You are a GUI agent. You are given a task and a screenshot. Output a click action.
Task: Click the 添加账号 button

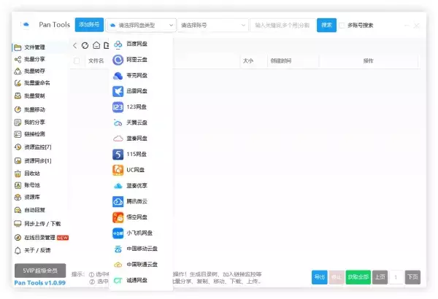pyautogui.click(x=89, y=25)
